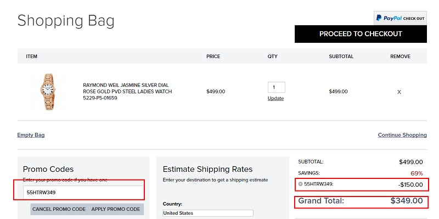Click the Empty Bag link
This screenshot has height=219, width=439.
[31, 135]
